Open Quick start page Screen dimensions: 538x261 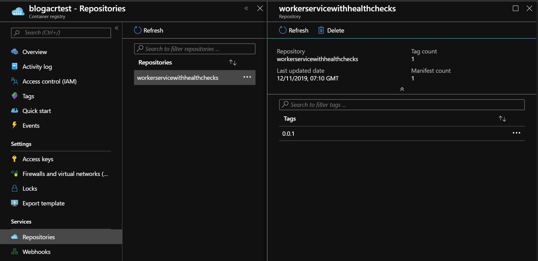(x=37, y=111)
